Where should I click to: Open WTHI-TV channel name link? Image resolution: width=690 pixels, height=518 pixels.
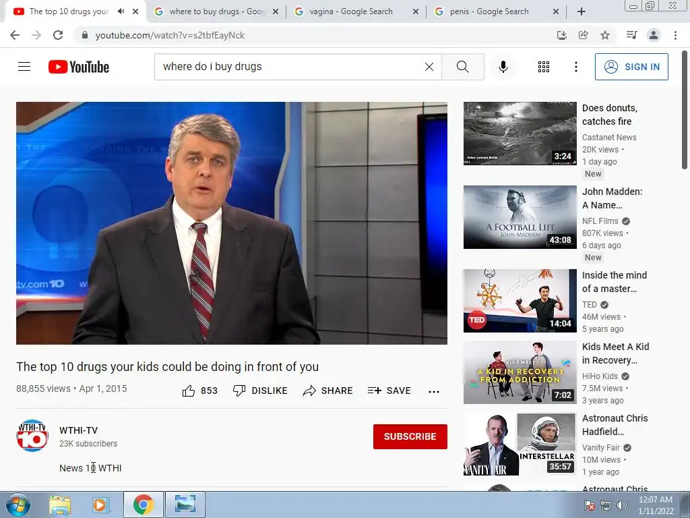(x=78, y=430)
